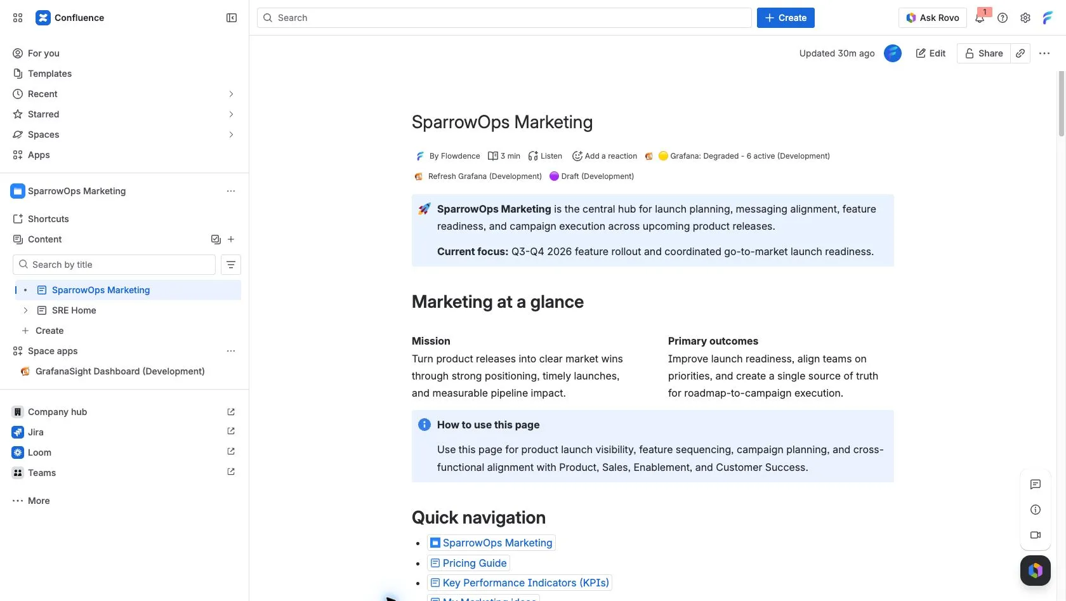
Task: Collapse the sidebar with the panel icon
Action: (232, 18)
